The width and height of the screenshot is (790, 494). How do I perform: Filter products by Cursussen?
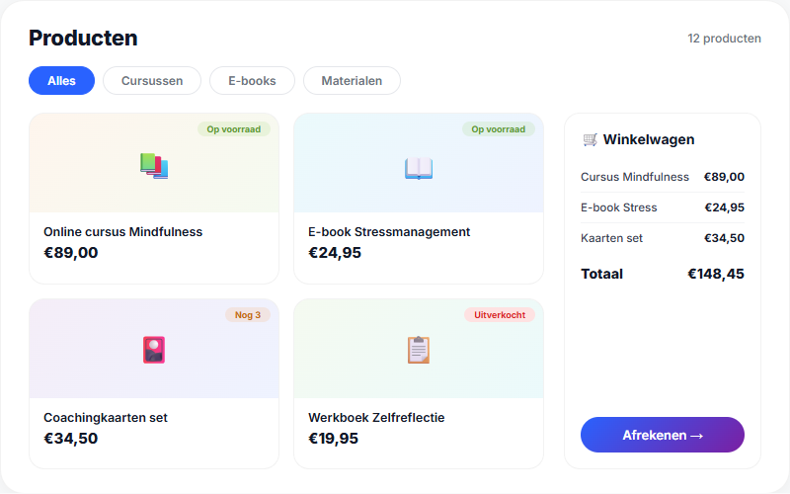pos(152,81)
